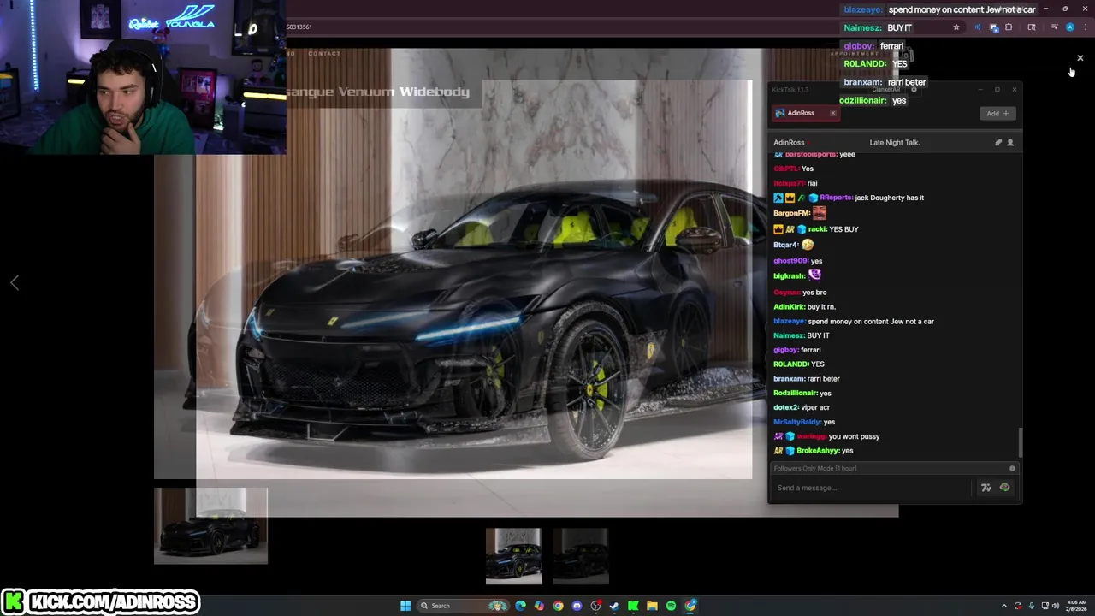Select the first car thumbnail below gallery
Screen dimensions: 1095x616
coord(513,556)
